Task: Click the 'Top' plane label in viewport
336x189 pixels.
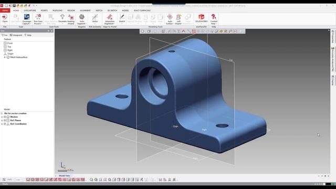Action: coord(231,60)
